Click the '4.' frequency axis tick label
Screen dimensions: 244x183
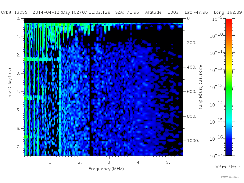point(139,163)
